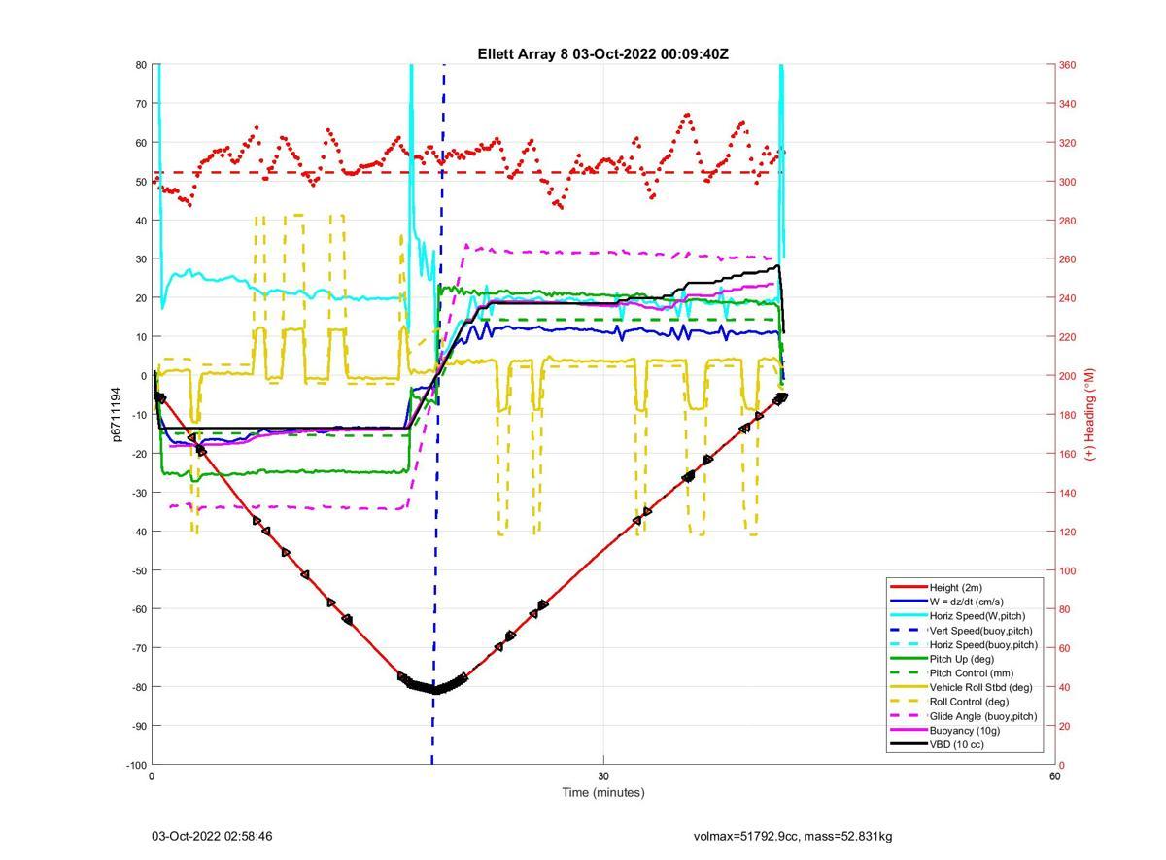Click the red 200 heading tick label
This screenshot has width=1166, height=860.
pyautogui.click(x=1067, y=376)
